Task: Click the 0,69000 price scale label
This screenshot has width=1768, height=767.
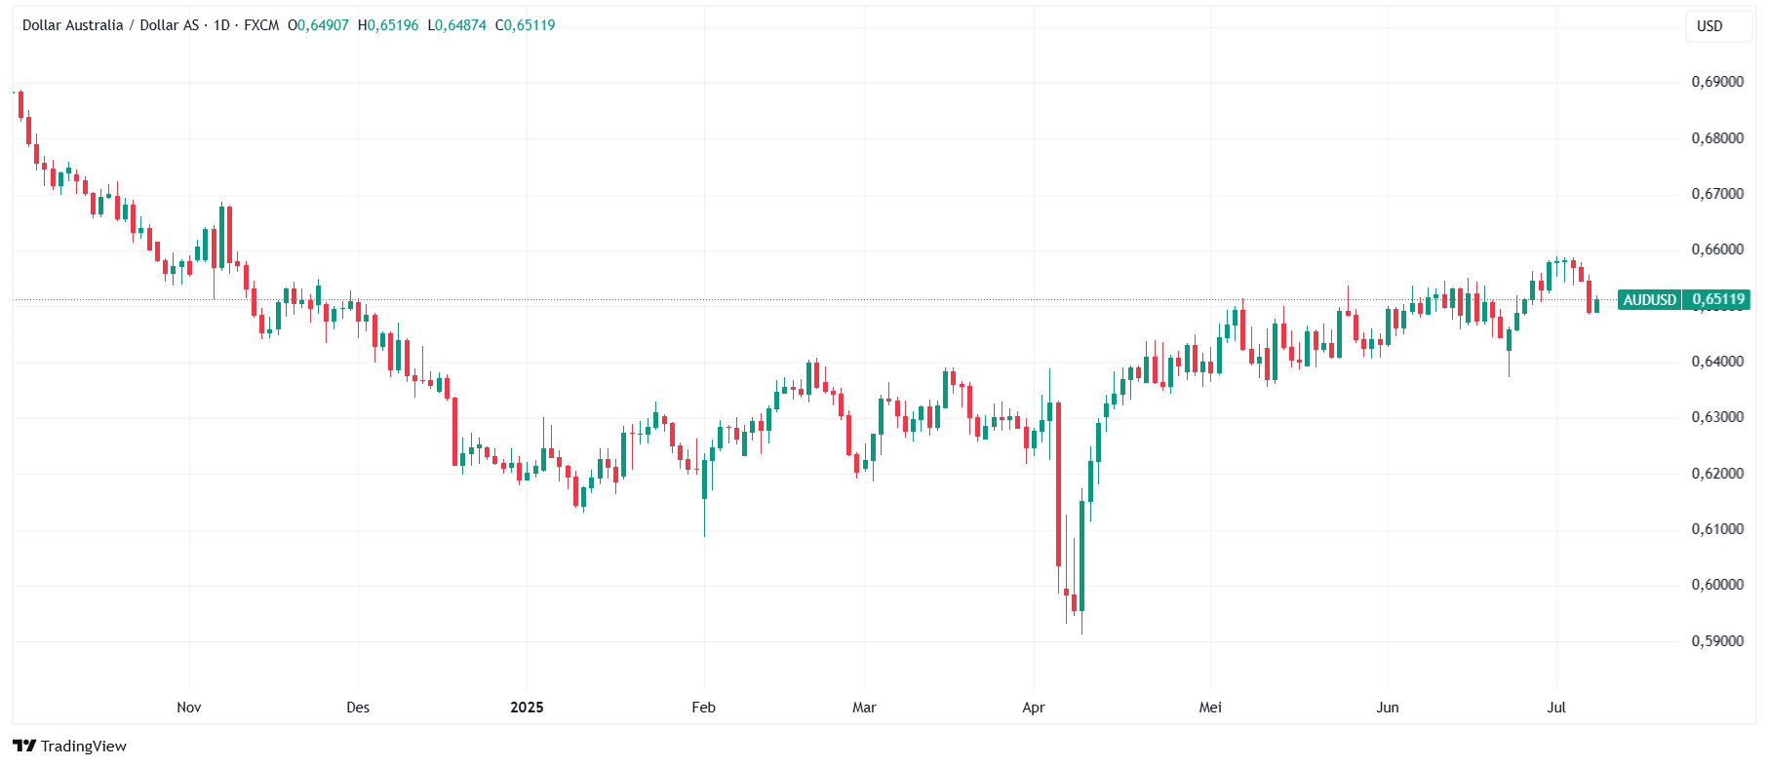Action: (1717, 82)
